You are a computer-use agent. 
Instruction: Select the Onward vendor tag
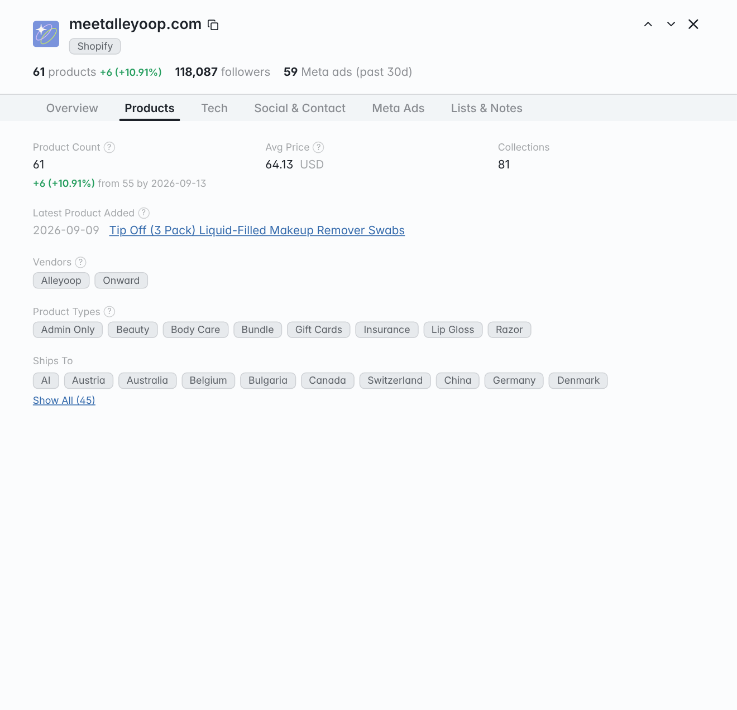tap(121, 281)
